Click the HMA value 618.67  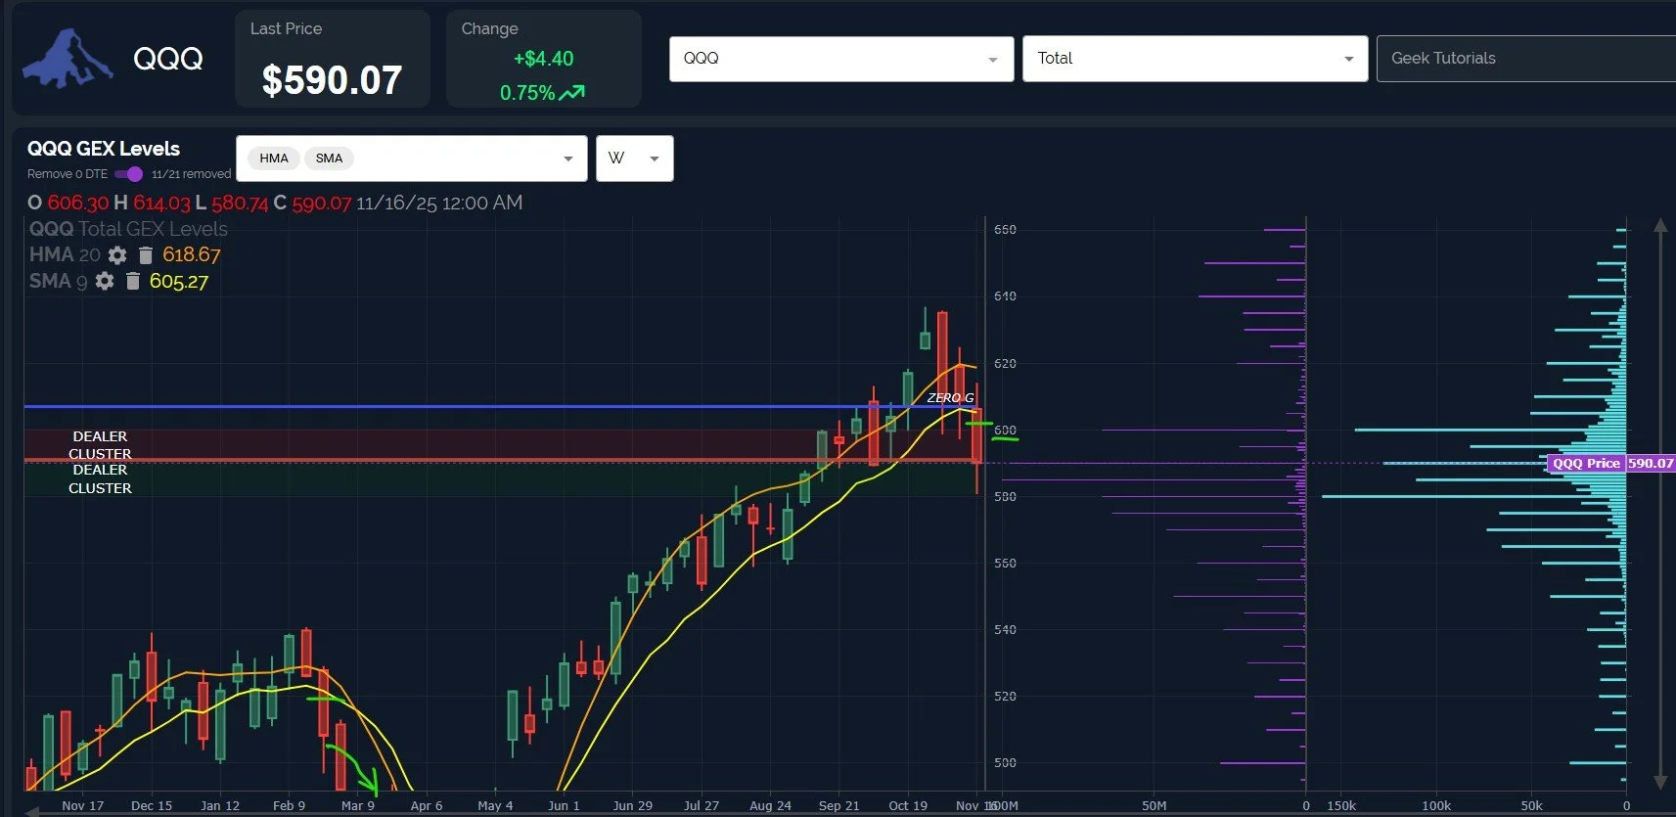point(192,255)
